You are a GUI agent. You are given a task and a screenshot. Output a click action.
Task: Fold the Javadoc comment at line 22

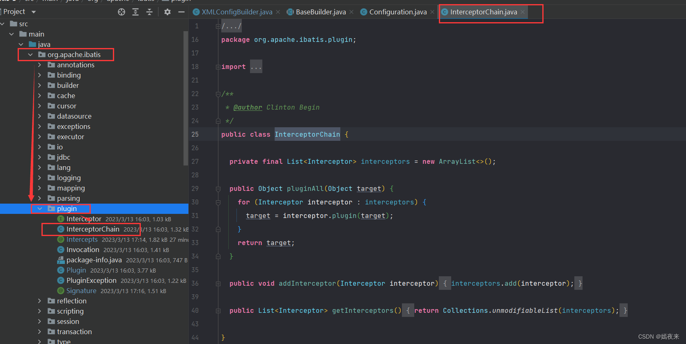tap(218, 94)
